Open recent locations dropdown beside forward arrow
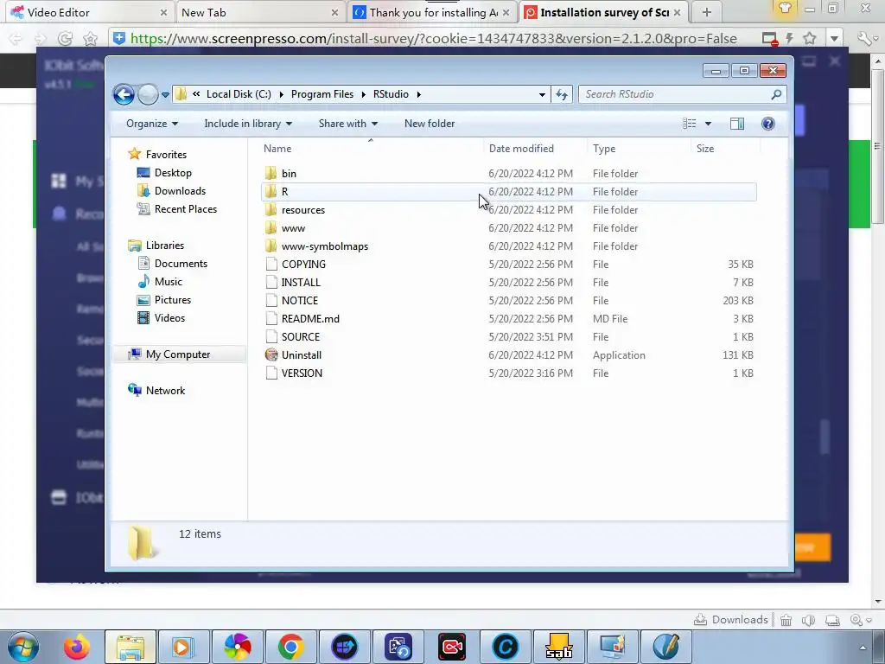This screenshot has width=885, height=664. click(x=165, y=95)
